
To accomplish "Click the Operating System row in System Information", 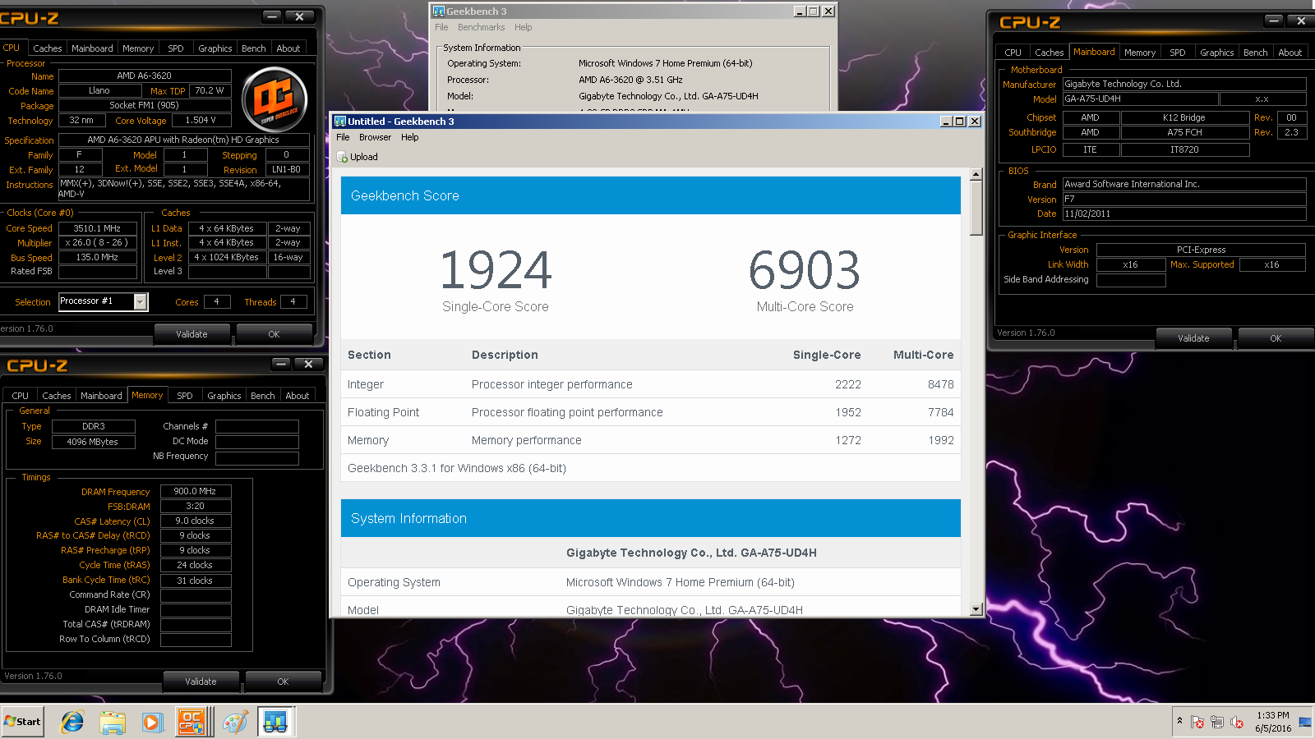I will [651, 582].
